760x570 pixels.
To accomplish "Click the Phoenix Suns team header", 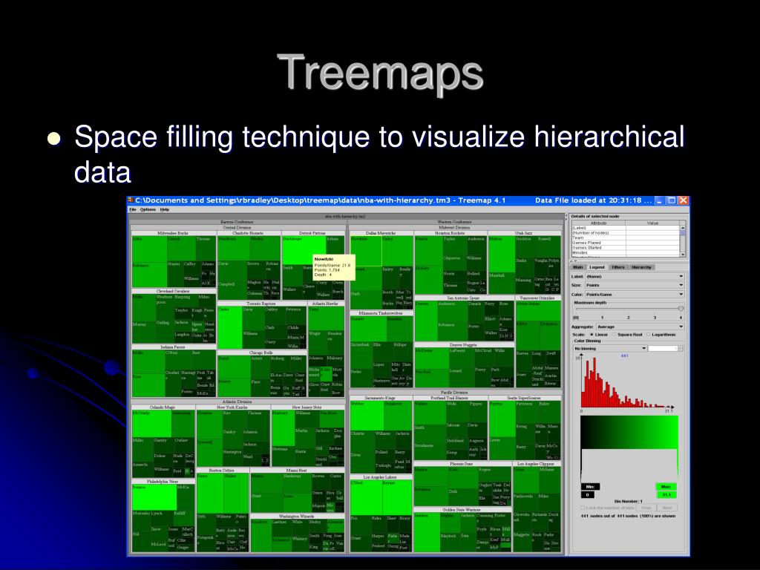I will [462, 464].
